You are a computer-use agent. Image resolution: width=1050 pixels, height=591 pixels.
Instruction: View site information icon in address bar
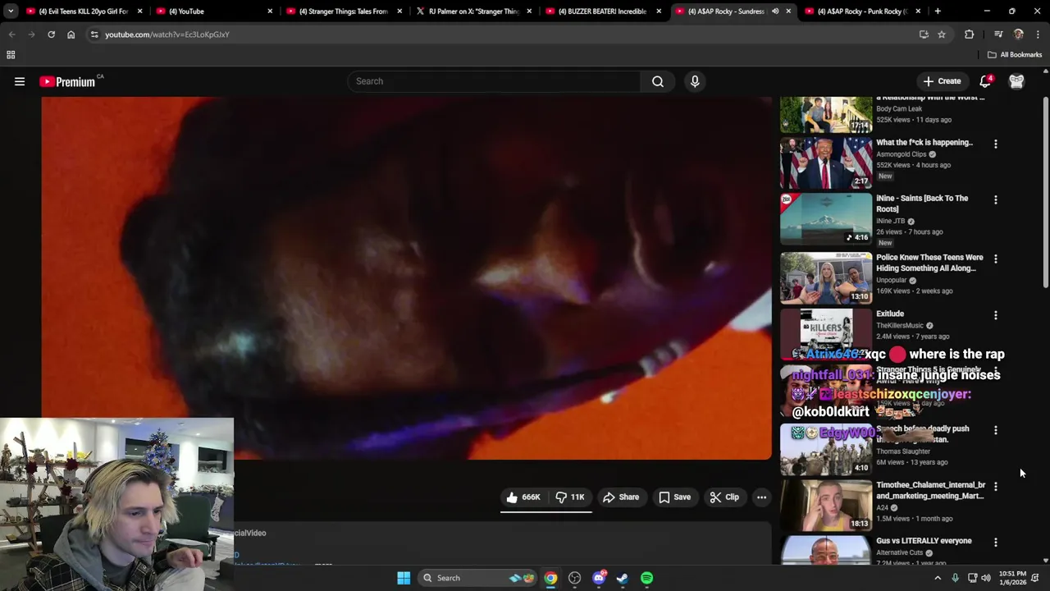pos(94,34)
